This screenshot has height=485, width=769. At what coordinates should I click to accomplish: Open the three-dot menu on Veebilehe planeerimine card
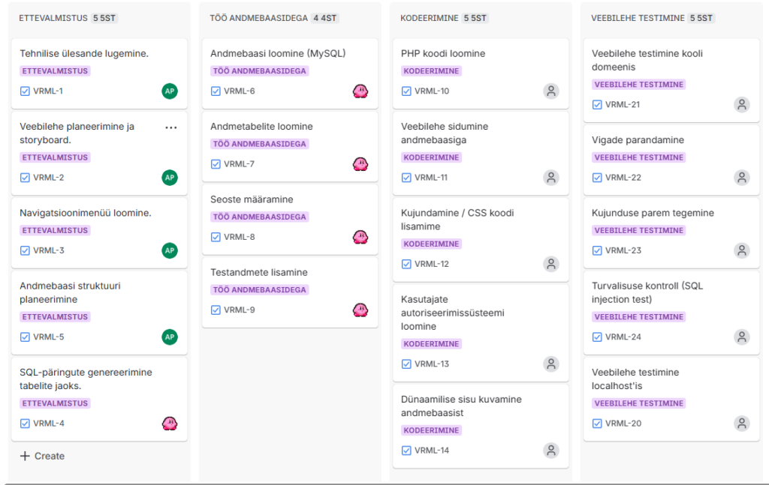[x=171, y=127]
